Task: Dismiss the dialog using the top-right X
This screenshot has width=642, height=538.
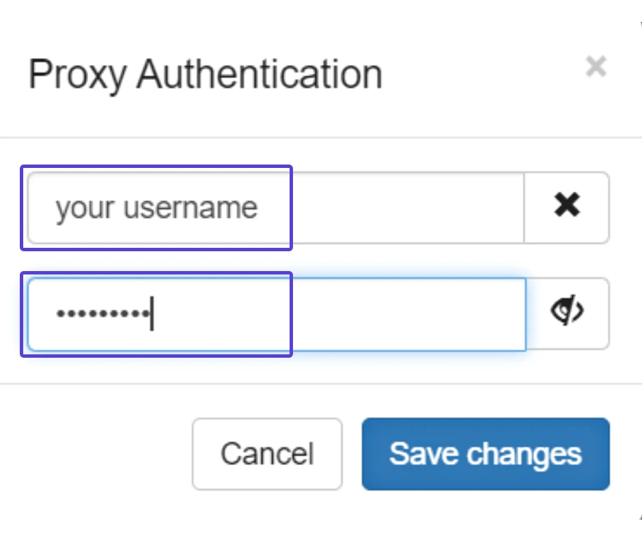Action: coord(596,66)
